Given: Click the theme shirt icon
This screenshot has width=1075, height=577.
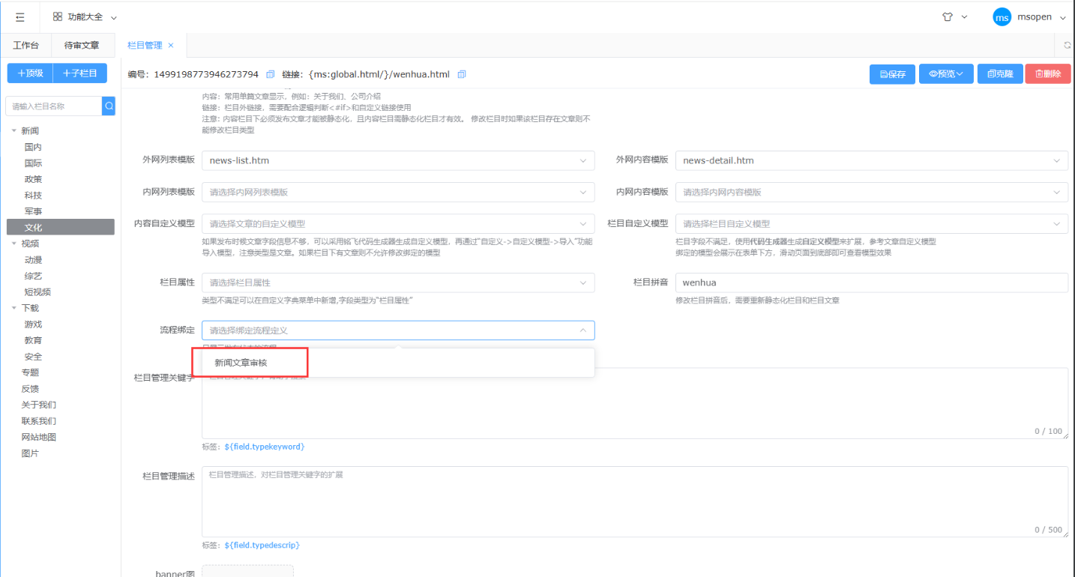Looking at the screenshot, I should coord(948,17).
